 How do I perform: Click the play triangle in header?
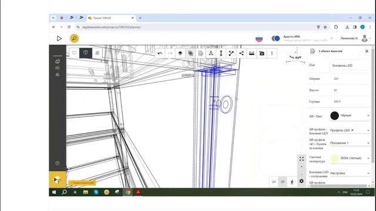[59, 39]
